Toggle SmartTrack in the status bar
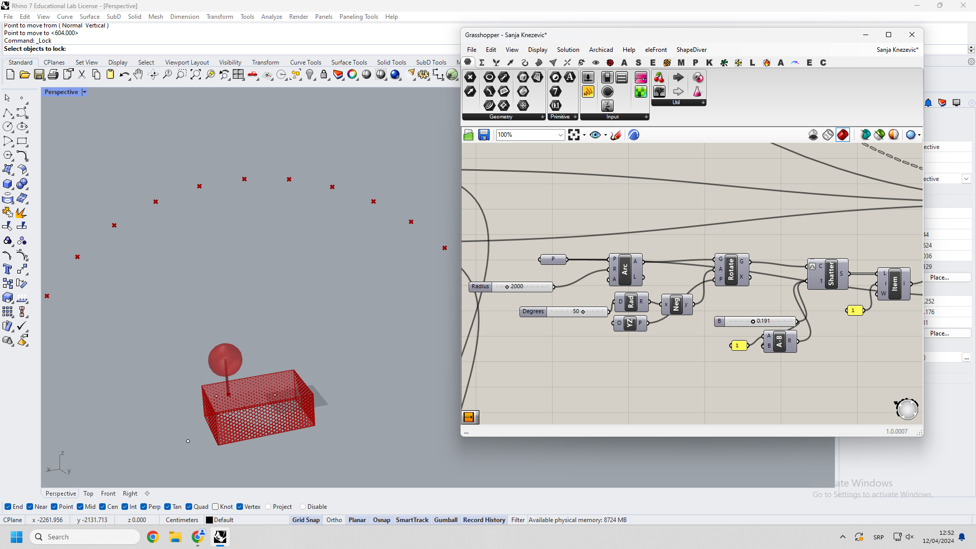The height and width of the screenshot is (549, 976). 412,520
